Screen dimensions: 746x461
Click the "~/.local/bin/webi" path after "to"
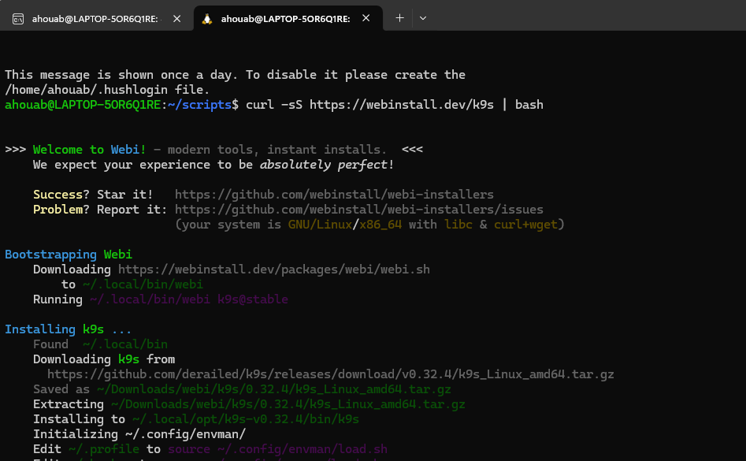pyautogui.click(x=143, y=284)
